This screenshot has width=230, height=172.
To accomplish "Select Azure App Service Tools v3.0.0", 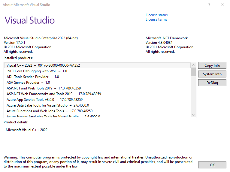I will click(x=44, y=100).
